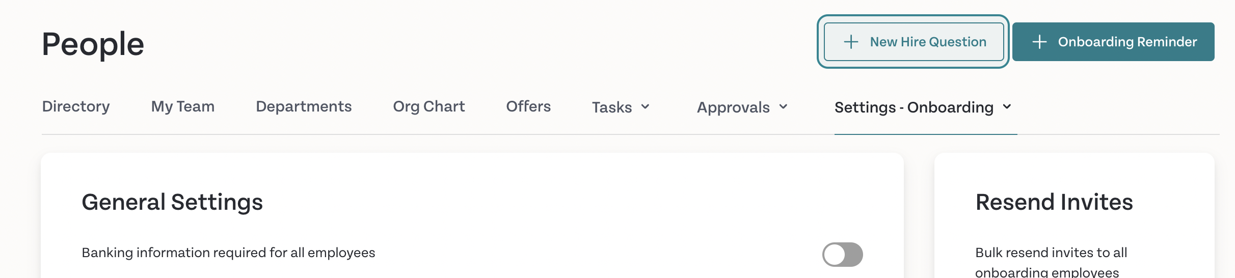Switch to the Directory tab
The height and width of the screenshot is (278, 1235).
76,106
